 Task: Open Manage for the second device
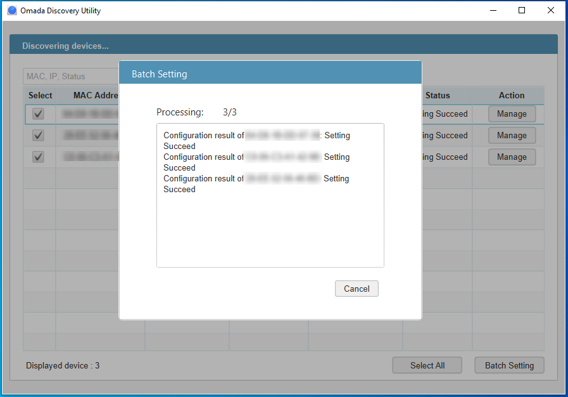(512, 136)
